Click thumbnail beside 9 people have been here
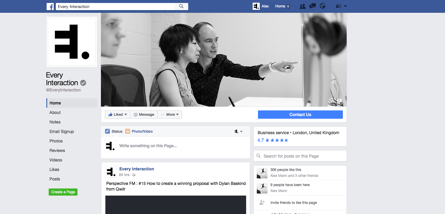Viewport: 445px width, 214px height. click(262, 188)
